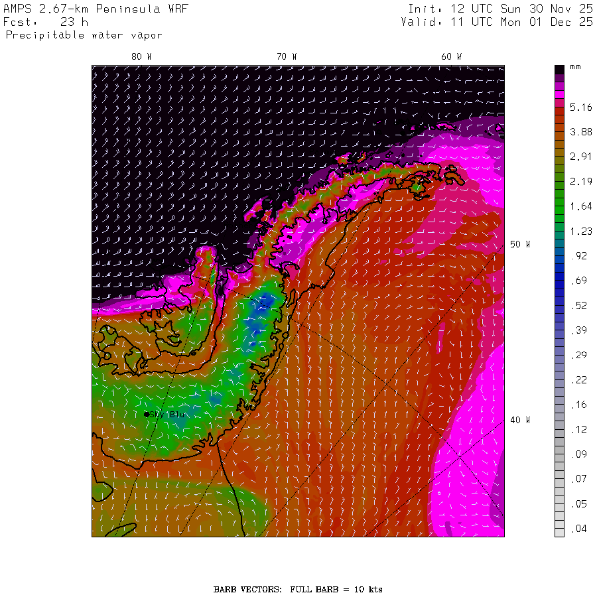Click the 'Init: 12 UTC Sun 30 Nov 25' line

coord(501,9)
